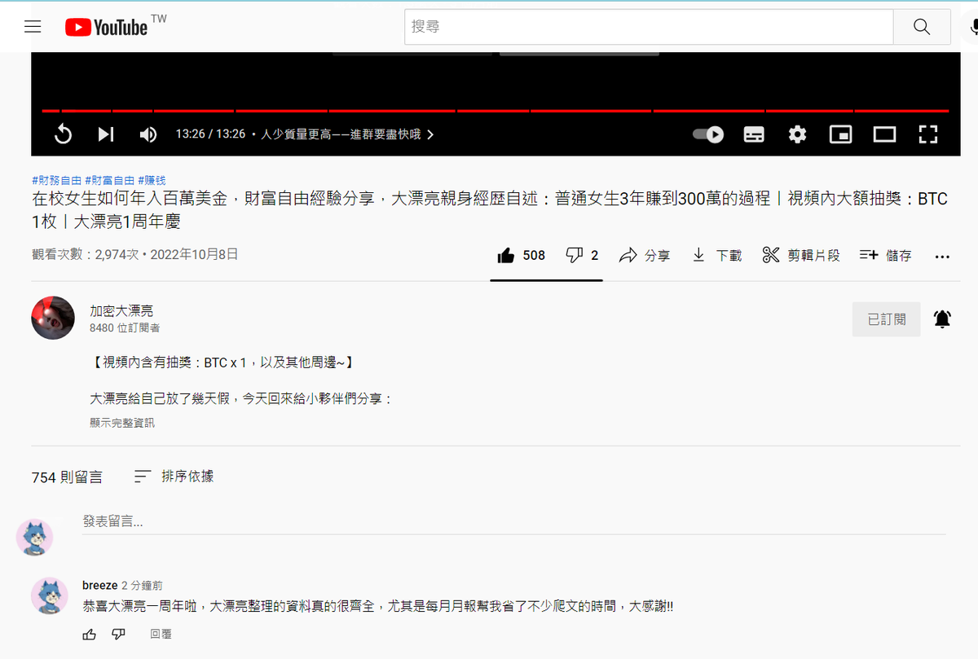Replay the video

pos(63,134)
